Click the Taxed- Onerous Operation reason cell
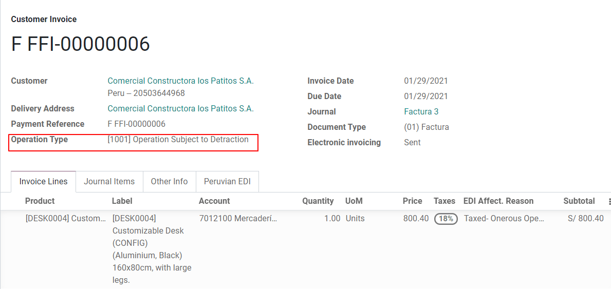This screenshot has width=611, height=289. (x=504, y=219)
